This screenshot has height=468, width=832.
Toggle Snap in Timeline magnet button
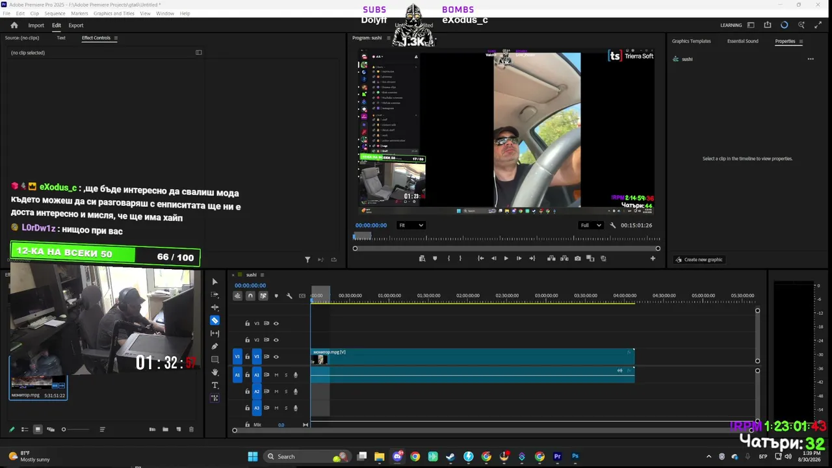pos(250,296)
